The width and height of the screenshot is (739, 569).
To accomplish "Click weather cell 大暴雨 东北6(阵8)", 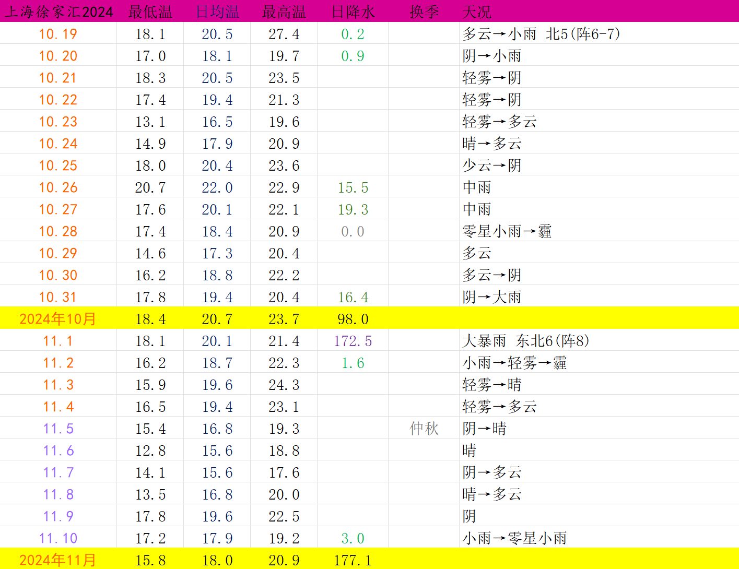I will tap(526, 341).
